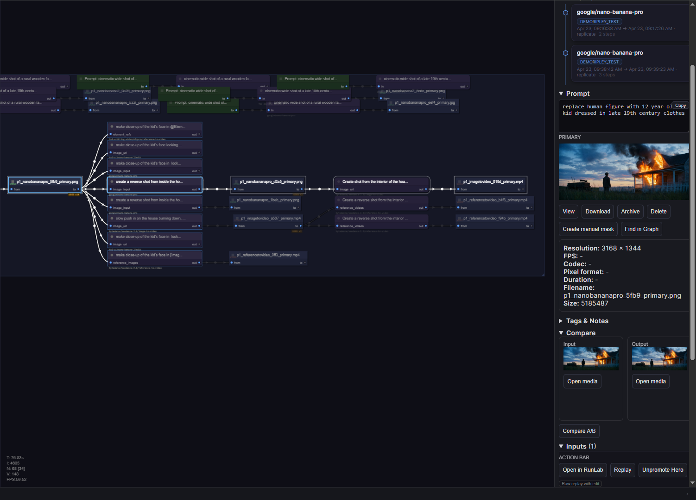
Task: Click DEMORIPLEY_TEST tag on 2 steps run
Action: (599, 22)
